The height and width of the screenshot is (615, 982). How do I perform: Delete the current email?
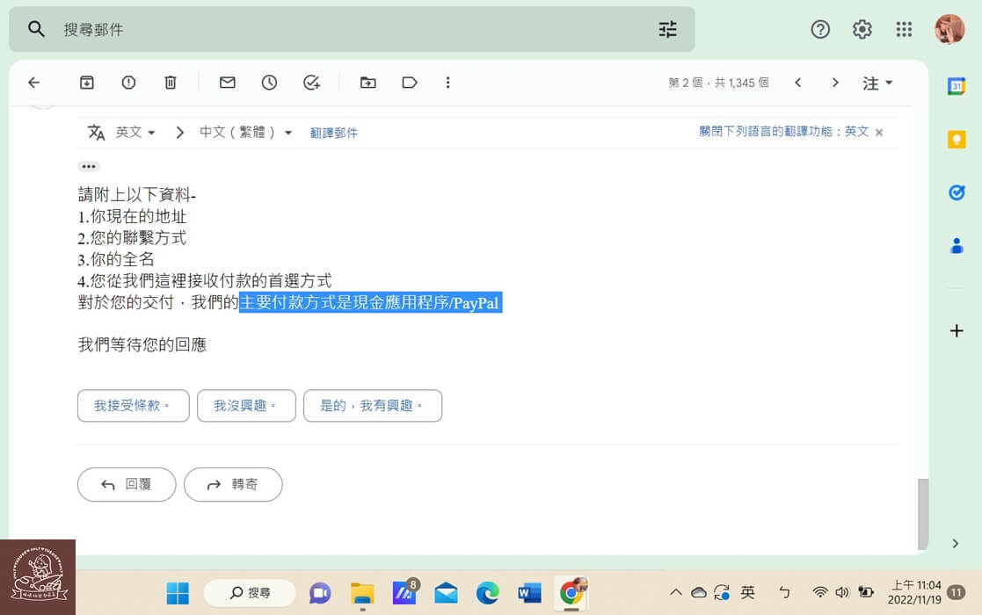tap(171, 82)
